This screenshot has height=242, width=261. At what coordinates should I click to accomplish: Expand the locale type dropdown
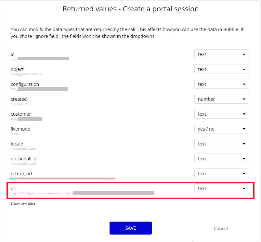[x=221, y=144]
